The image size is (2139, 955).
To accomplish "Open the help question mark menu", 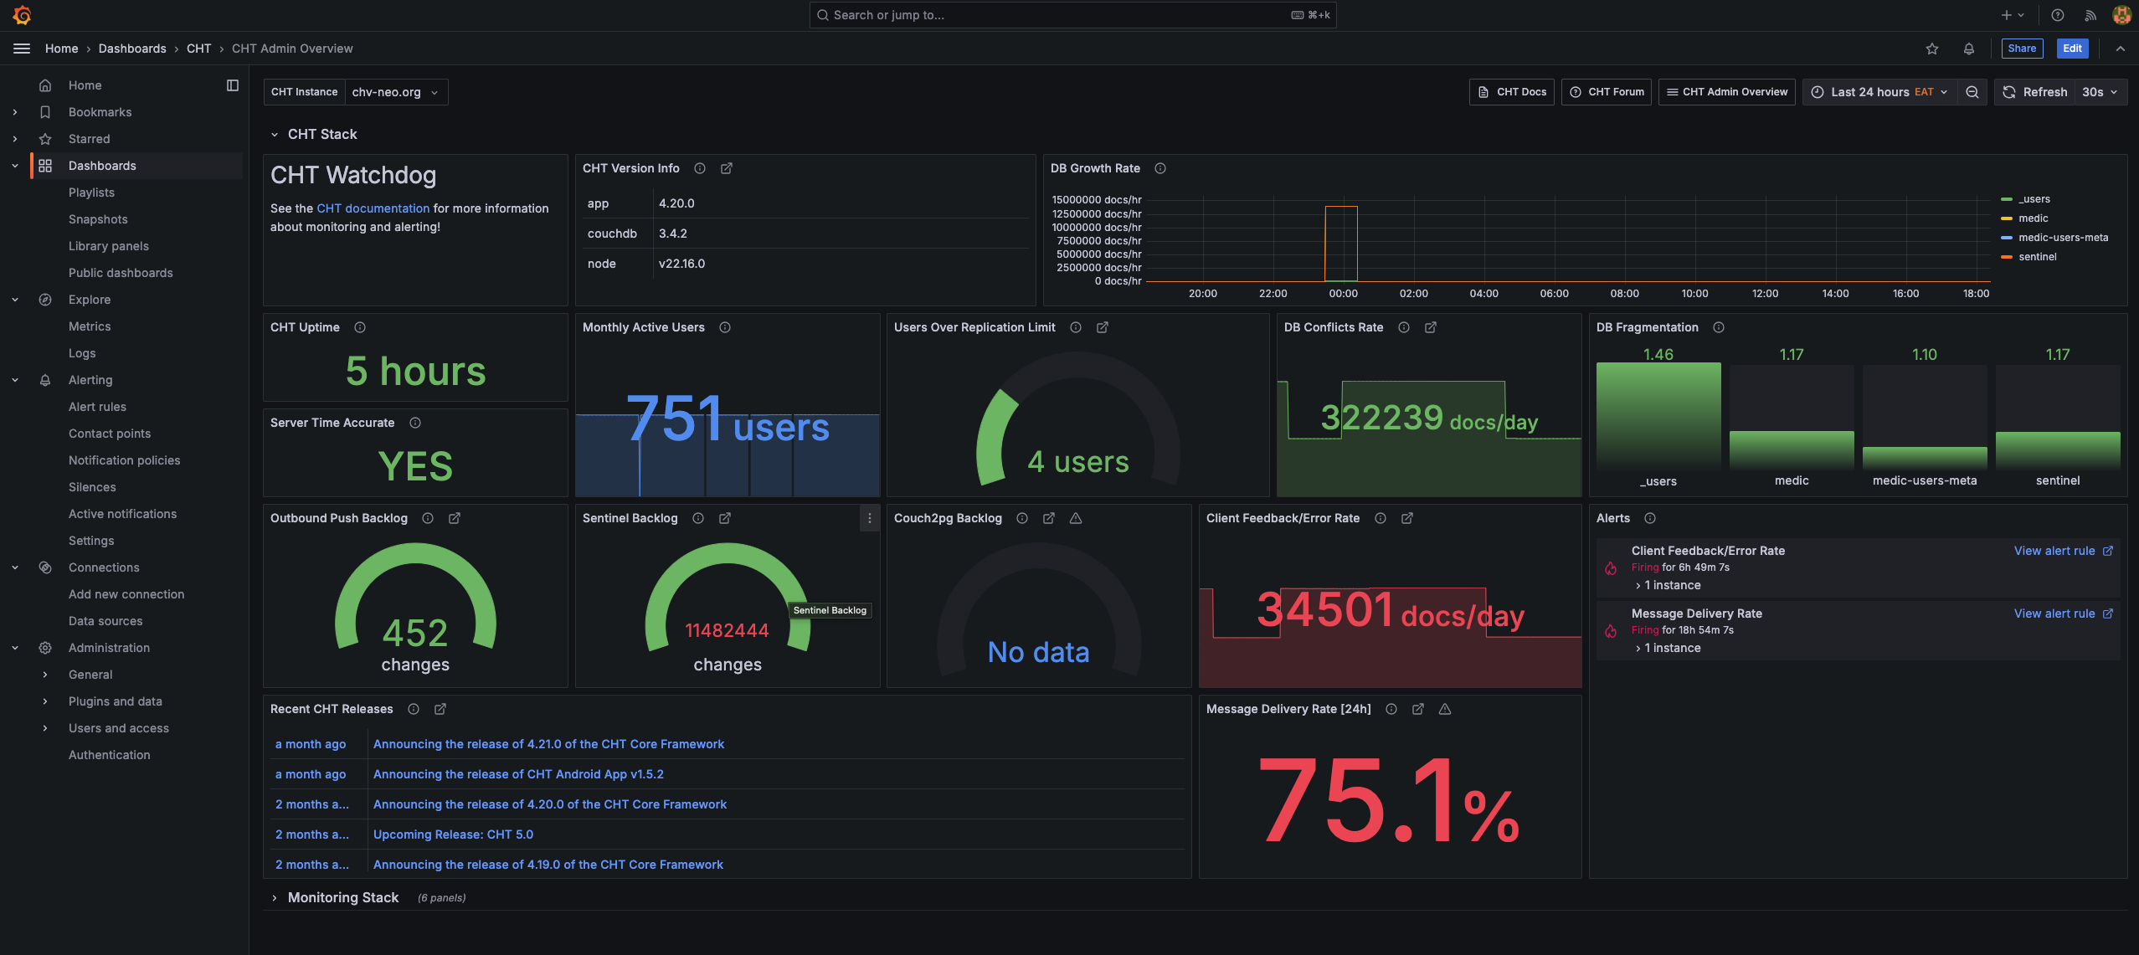I will pyautogui.click(x=2058, y=15).
